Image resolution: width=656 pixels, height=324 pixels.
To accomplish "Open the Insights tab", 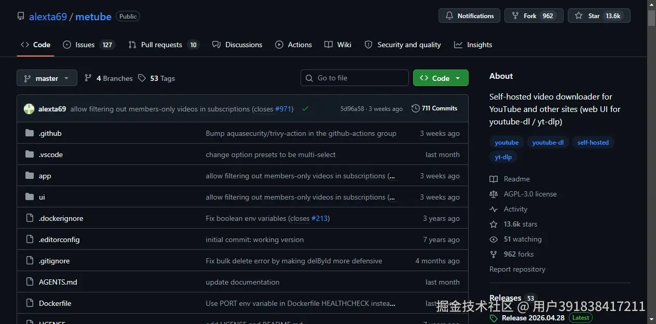I will pyautogui.click(x=473, y=45).
